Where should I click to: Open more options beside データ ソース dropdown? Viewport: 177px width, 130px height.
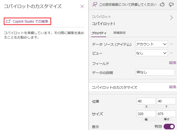click(171, 44)
